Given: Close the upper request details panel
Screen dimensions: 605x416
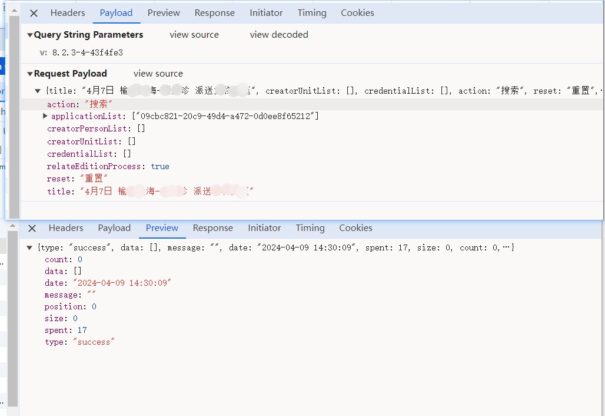Looking at the screenshot, I should tap(34, 13).
